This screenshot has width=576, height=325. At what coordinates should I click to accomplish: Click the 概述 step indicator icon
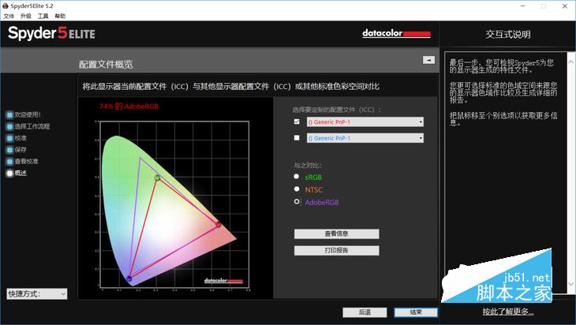10,174
